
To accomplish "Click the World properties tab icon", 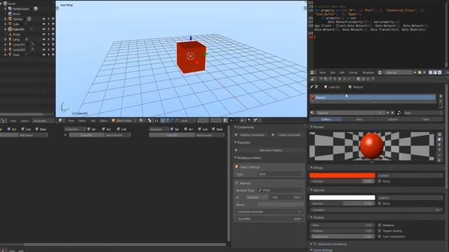I will (335, 79).
